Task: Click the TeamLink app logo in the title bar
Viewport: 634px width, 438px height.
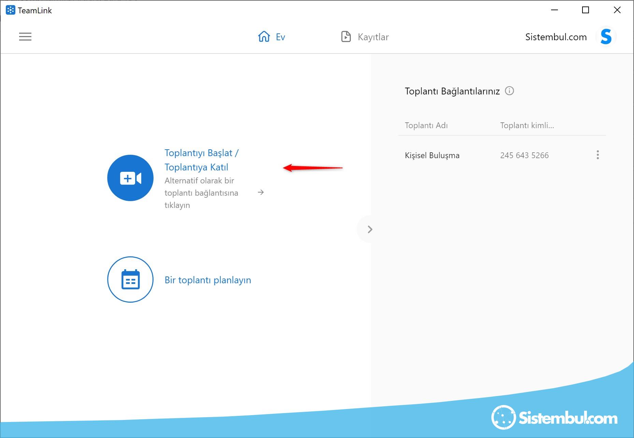Action: point(11,10)
